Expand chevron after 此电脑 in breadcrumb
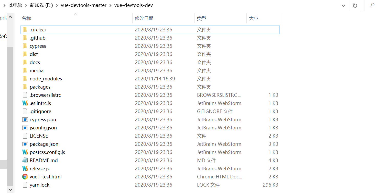This screenshot has height=195, width=379. click(26, 5)
